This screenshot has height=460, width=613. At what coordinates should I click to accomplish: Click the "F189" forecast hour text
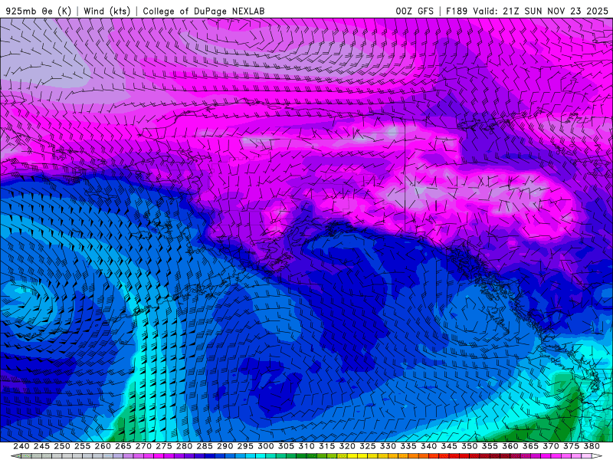coord(457,11)
